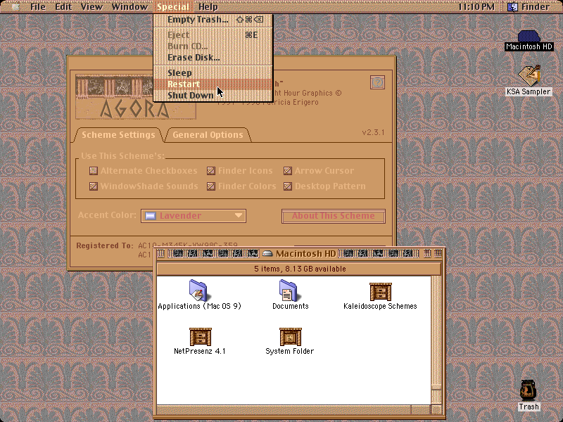Click the v2.3.1 version label
Screen dimensions: 563x422
(373, 132)
